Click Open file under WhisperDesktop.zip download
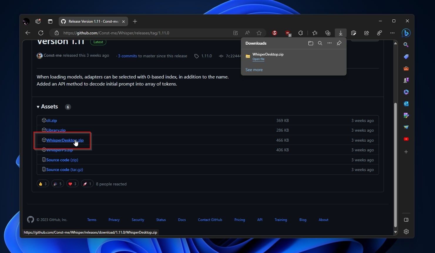Screen dimensions: 435x253 coord(258,59)
